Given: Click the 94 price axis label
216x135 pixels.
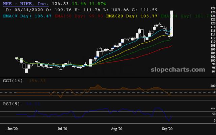Looking at the screenshot, I should (x=214, y=72).
